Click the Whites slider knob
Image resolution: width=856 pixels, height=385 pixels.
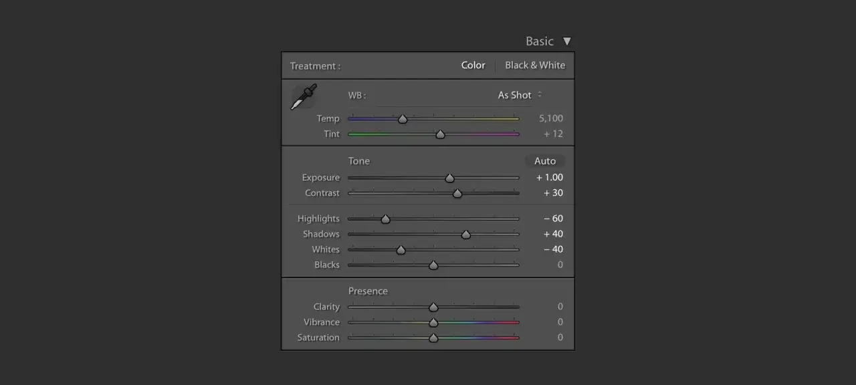point(401,249)
